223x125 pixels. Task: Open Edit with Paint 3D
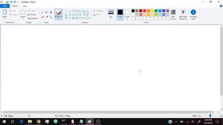pos(183,15)
